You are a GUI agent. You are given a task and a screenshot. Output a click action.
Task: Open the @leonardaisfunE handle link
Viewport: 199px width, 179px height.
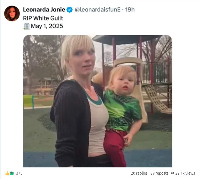click(98, 10)
